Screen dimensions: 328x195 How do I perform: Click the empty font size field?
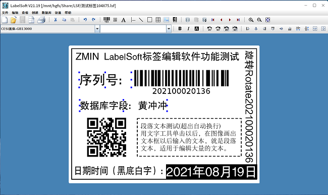click(133, 29)
